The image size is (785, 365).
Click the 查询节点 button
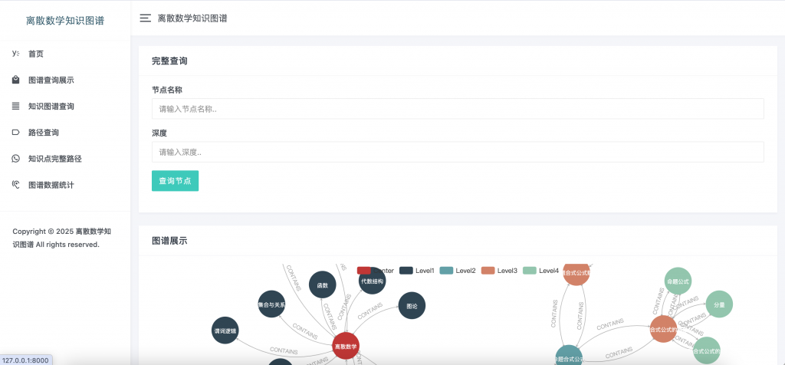176,181
